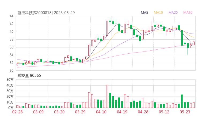Click the MA20 legend label
The height and width of the screenshot is (118, 198).
pyautogui.click(x=173, y=13)
